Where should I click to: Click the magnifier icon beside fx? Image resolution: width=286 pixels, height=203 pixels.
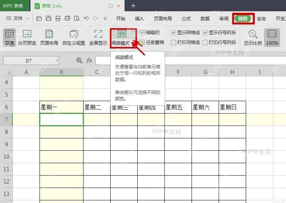tap(79, 60)
